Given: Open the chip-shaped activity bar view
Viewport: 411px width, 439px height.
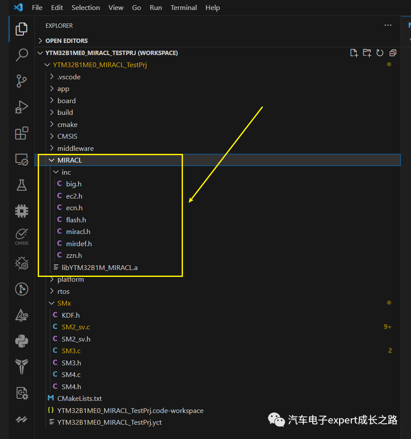Looking at the screenshot, I should [22, 211].
